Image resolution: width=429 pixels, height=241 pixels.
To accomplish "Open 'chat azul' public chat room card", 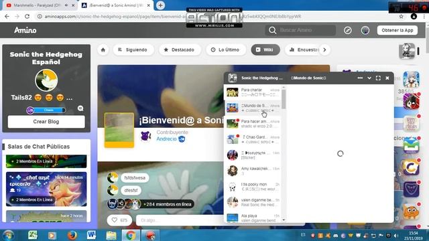I will (x=46, y=189).
